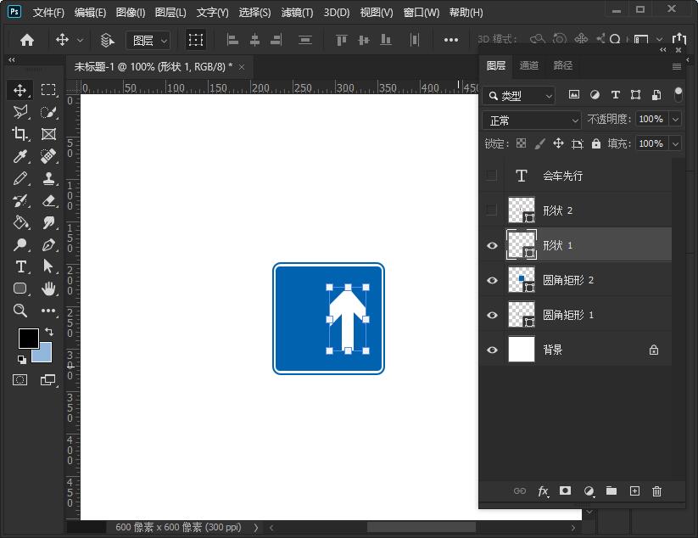Switch to the 通道 tab
The image size is (698, 538).
coord(529,65)
